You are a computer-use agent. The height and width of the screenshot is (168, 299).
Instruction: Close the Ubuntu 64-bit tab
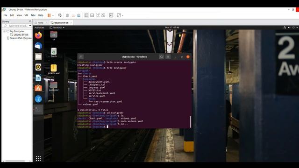click(x=71, y=23)
